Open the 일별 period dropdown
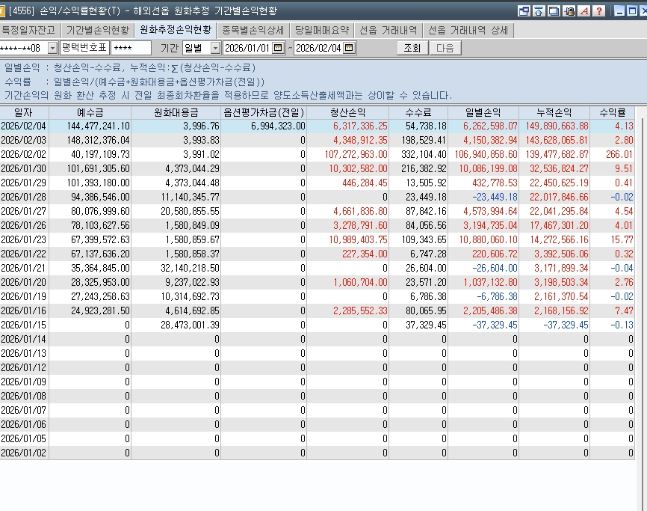The width and height of the screenshot is (647, 511). [x=215, y=48]
